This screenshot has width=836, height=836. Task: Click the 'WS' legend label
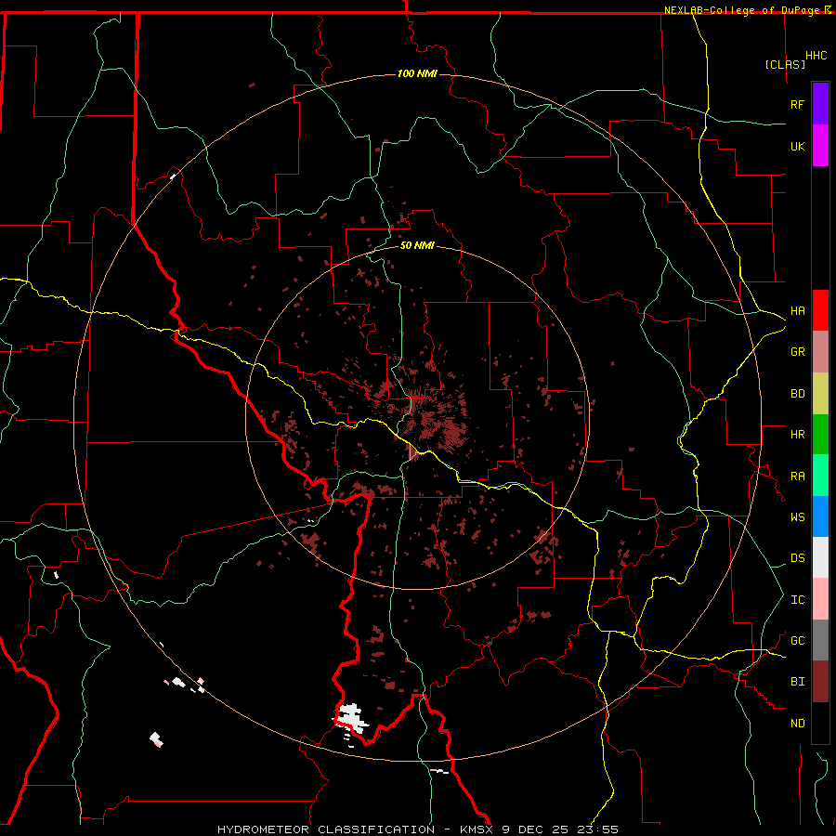point(798,517)
